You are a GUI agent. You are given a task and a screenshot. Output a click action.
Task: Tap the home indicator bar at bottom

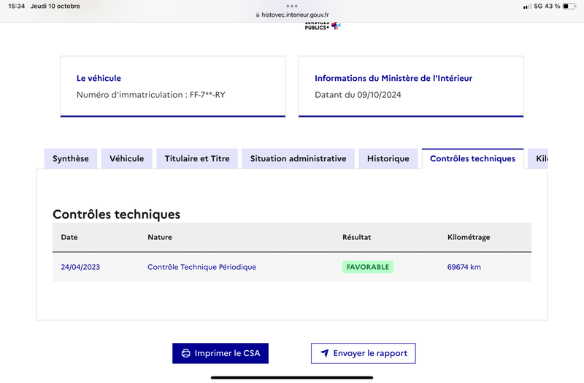(x=292, y=378)
